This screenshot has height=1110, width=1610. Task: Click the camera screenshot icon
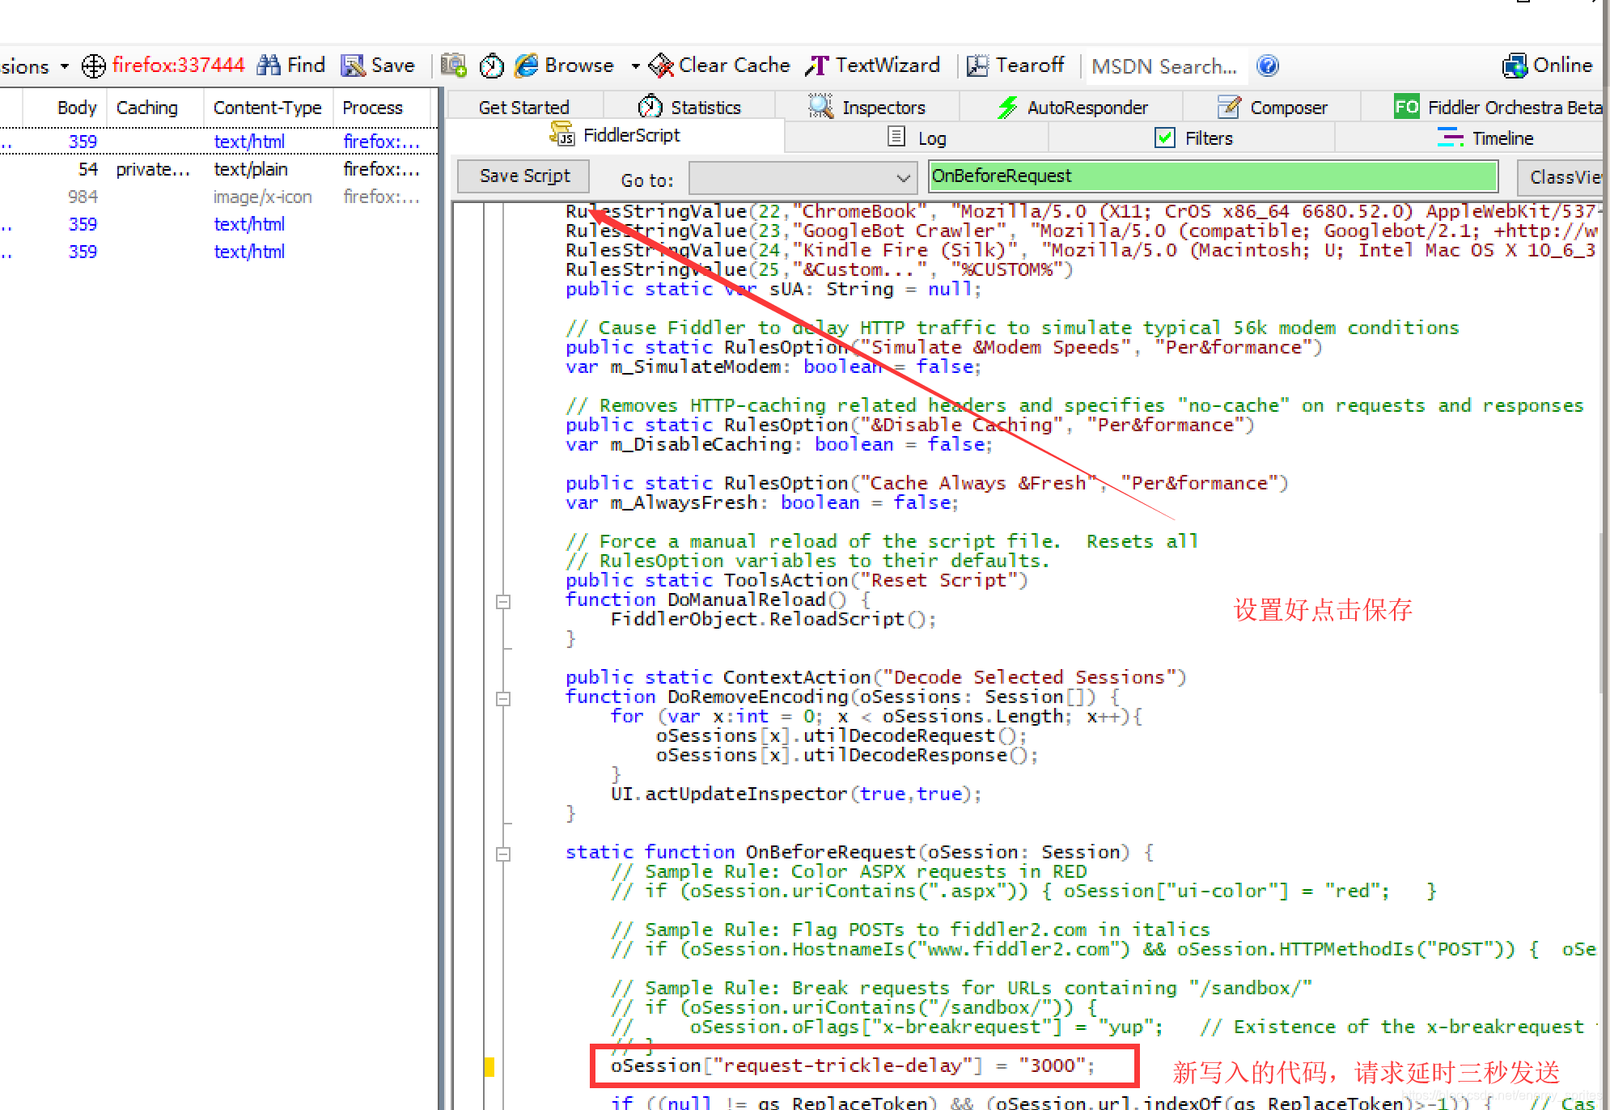click(x=454, y=66)
